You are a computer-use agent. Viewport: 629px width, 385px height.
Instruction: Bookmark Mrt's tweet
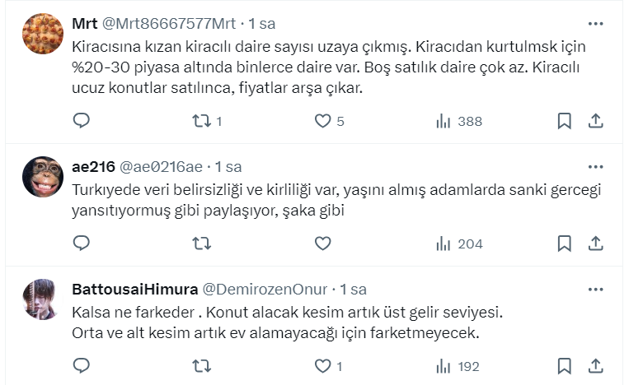564,121
